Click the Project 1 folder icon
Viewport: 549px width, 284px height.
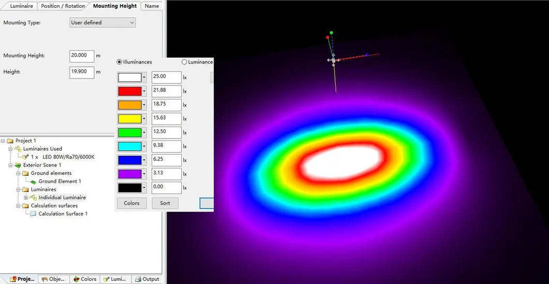(x=10, y=141)
